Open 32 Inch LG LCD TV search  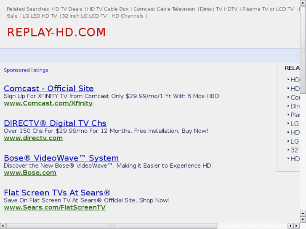[84, 16]
